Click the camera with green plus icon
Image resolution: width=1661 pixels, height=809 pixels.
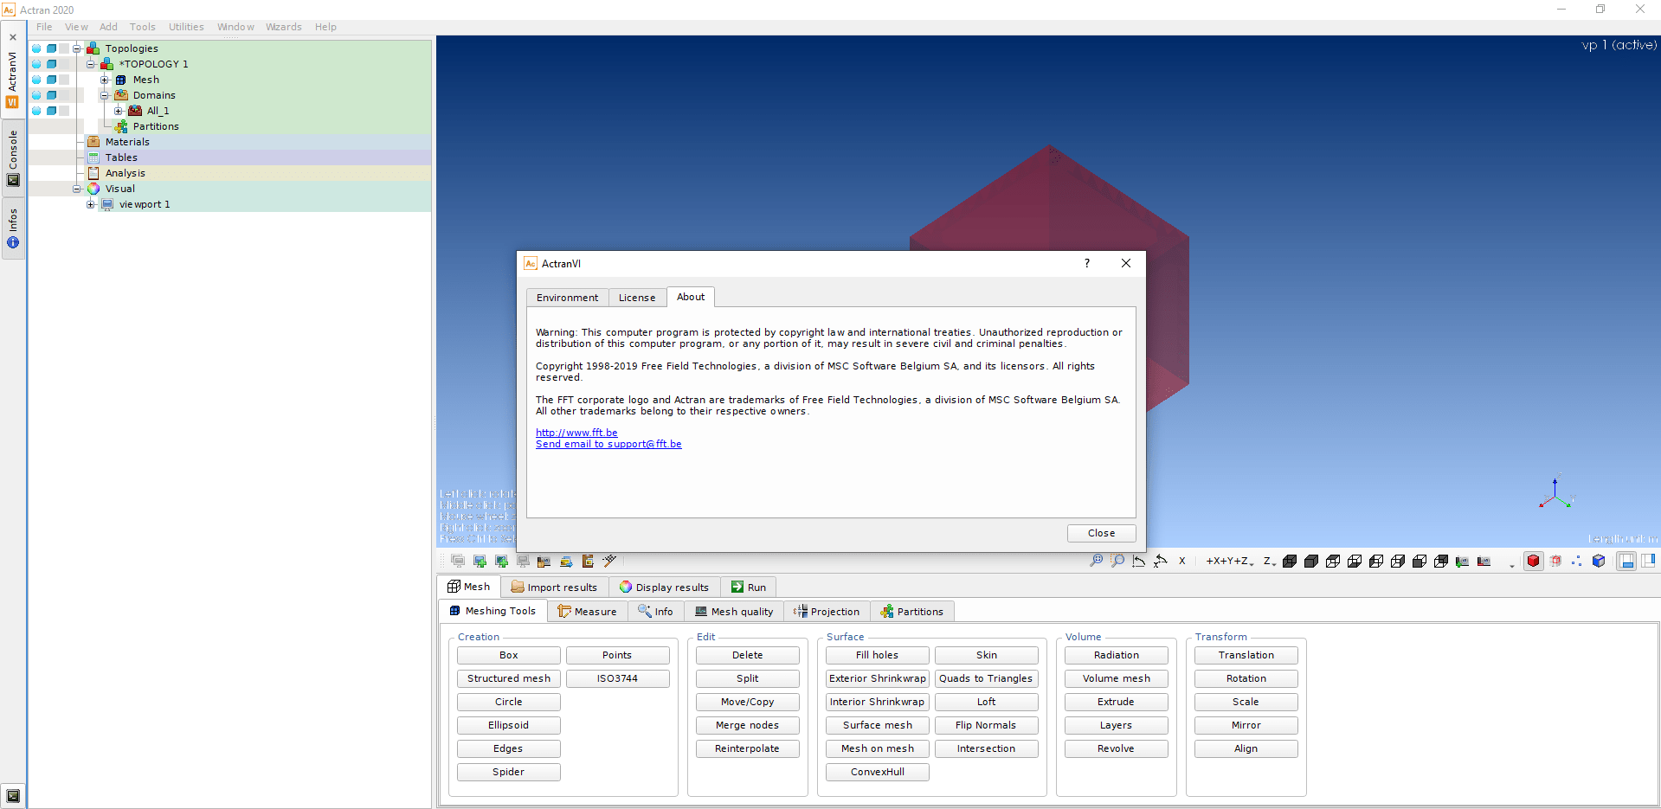click(x=1462, y=561)
